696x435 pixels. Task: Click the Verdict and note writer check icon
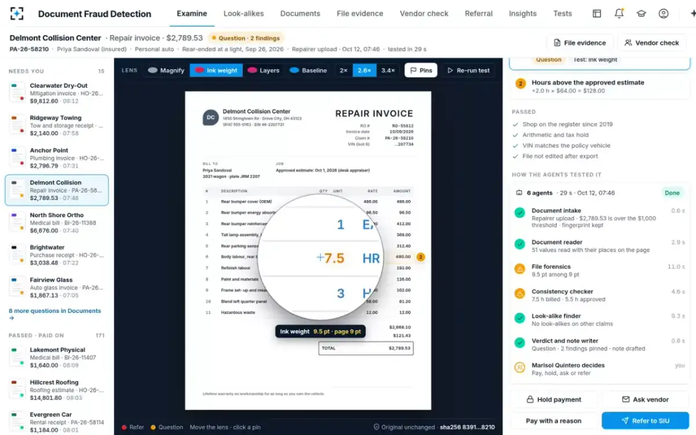[520, 342]
